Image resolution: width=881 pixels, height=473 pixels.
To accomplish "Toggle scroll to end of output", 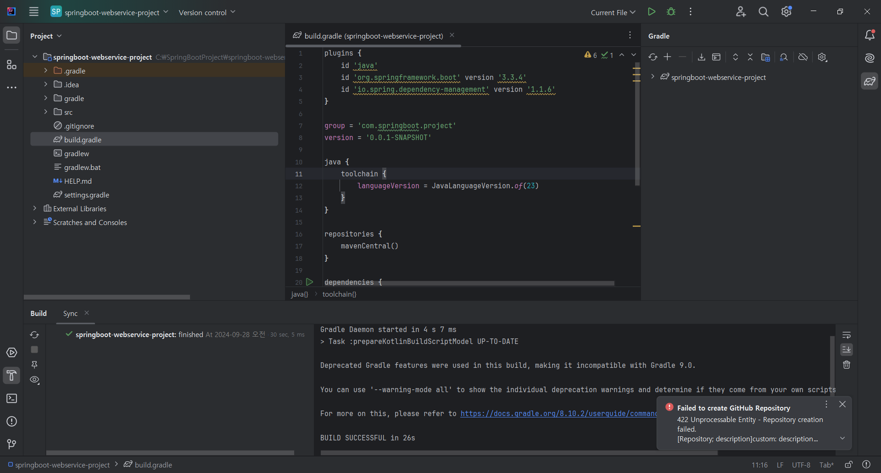I will point(847,349).
